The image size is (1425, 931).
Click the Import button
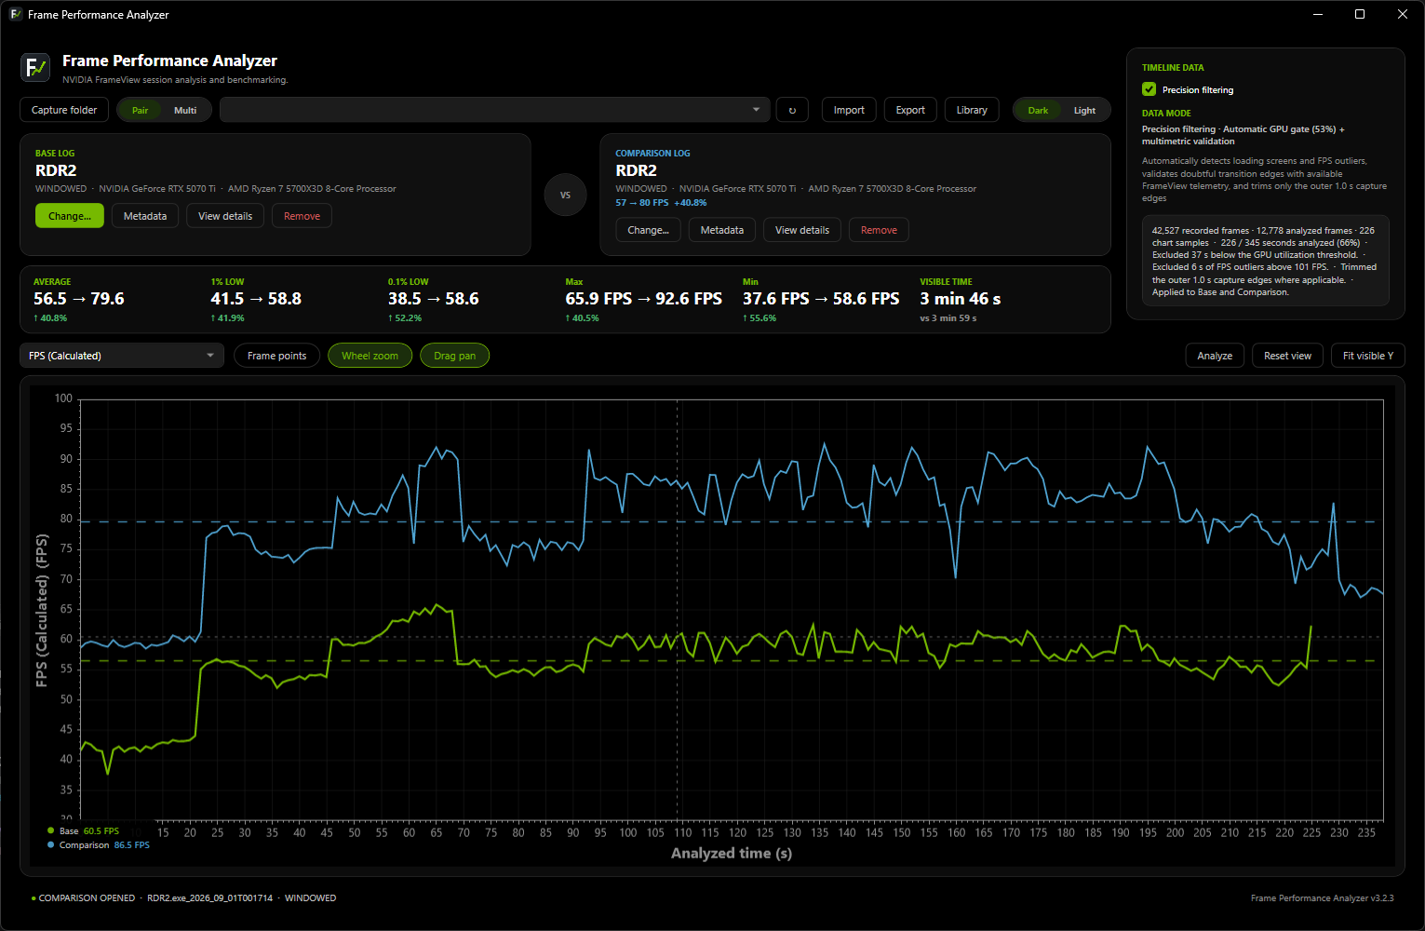[849, 110]
